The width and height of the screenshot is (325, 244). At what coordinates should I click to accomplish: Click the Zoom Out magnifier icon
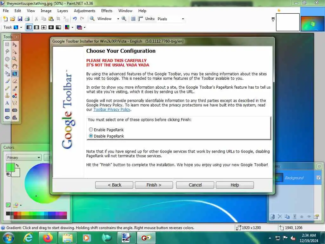[92, 19]
